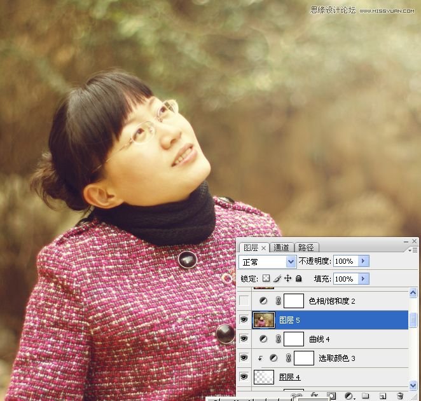Screen dimensions: 421x401
Task: Click the create new layer icon
Action: 383,396
